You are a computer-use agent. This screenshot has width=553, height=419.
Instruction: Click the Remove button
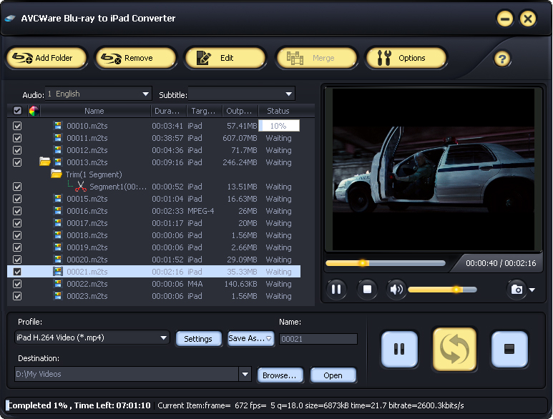tap(136, 58)
